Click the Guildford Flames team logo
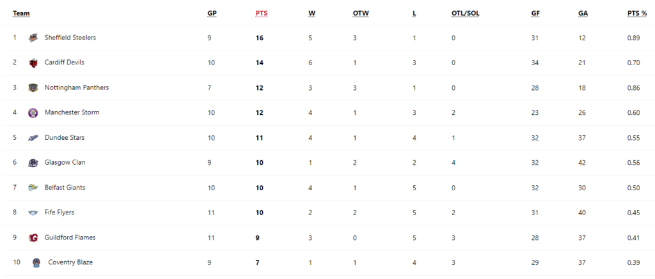This screenshot has height=279, width=655. (x=33, y=238)
